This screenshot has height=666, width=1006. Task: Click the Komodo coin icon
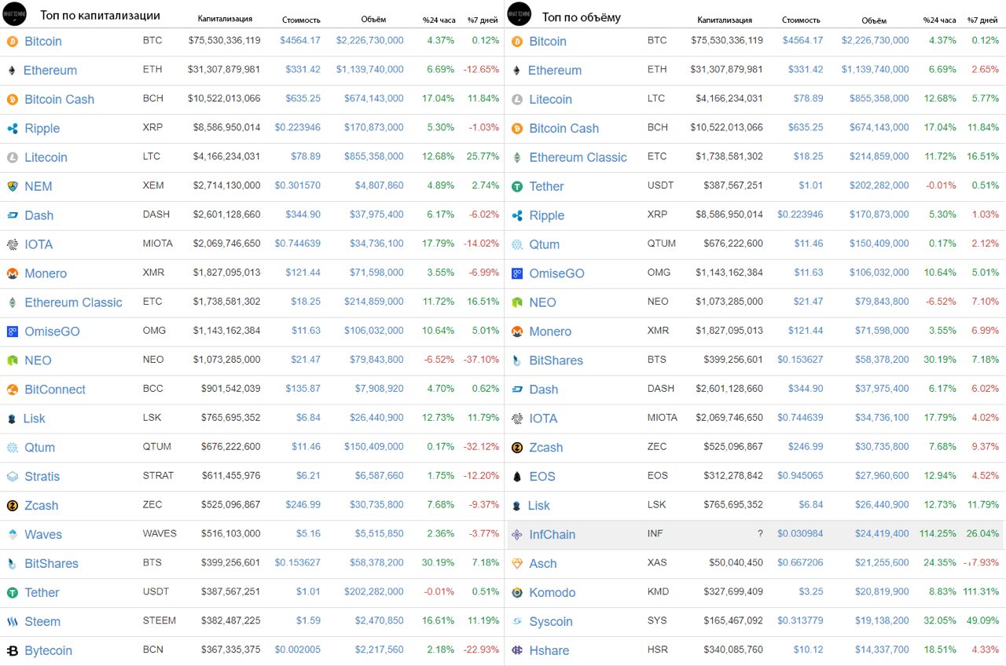tap(517, 593)
